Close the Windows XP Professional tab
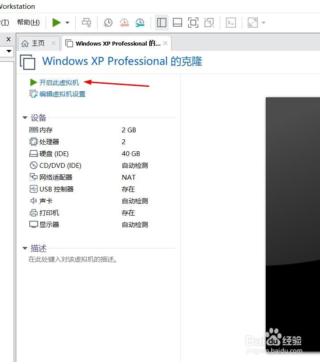Screen dimensions: 320x362 pos(165,43)
